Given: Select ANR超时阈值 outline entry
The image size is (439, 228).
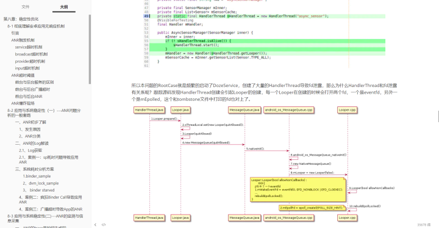Looking at the screenshot, I should coord(23,75).
